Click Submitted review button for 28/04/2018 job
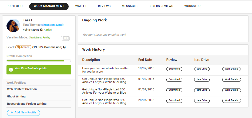The height and width of the screenshot is (118, 252). pyautogui.click(x=174, y=100)
